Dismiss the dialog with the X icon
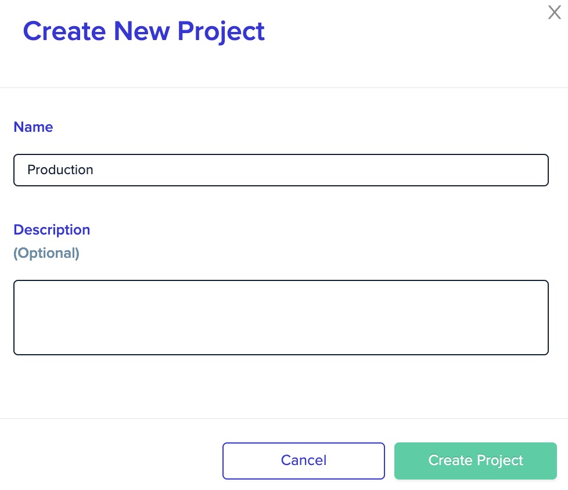 [554, 12]
